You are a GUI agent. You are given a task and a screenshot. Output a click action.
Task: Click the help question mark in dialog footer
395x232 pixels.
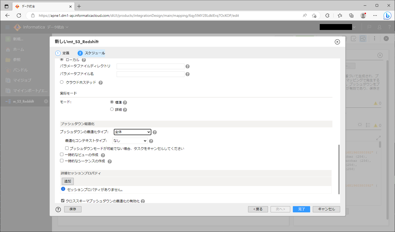58,209
